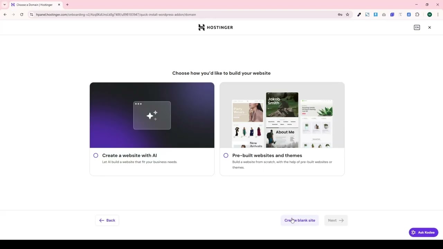This screenshot has width=443, height=249.
Task: Reload the page
Action: point(21,15)
